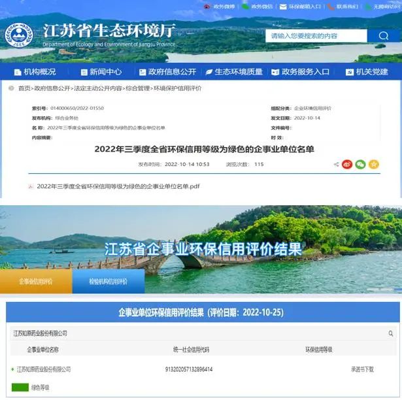Click 承诺书下载 for 江苏知原药业
Screen dimensions: 402x400
point(362,369)
